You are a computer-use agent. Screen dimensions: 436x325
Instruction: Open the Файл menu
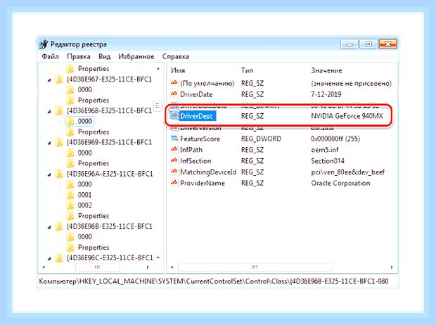[51, 56]
